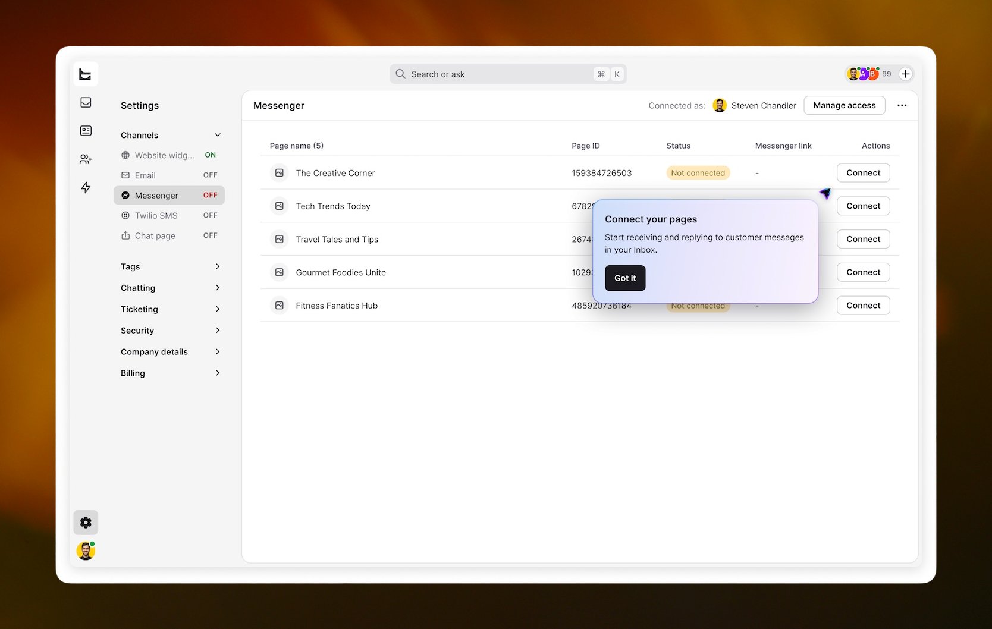Select the Email channel

click(169, 175)
